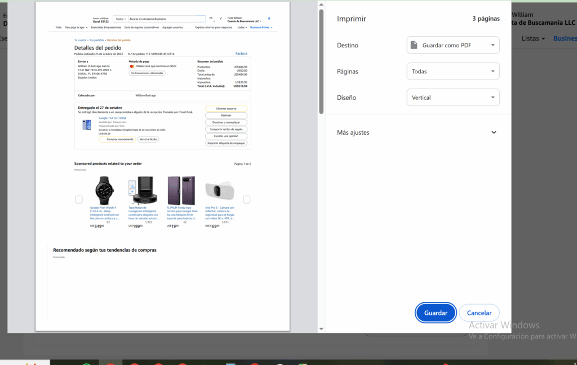Open the ES language selector in preview
Viewport: 577px width, 365px height.
[x=212, y=19]
